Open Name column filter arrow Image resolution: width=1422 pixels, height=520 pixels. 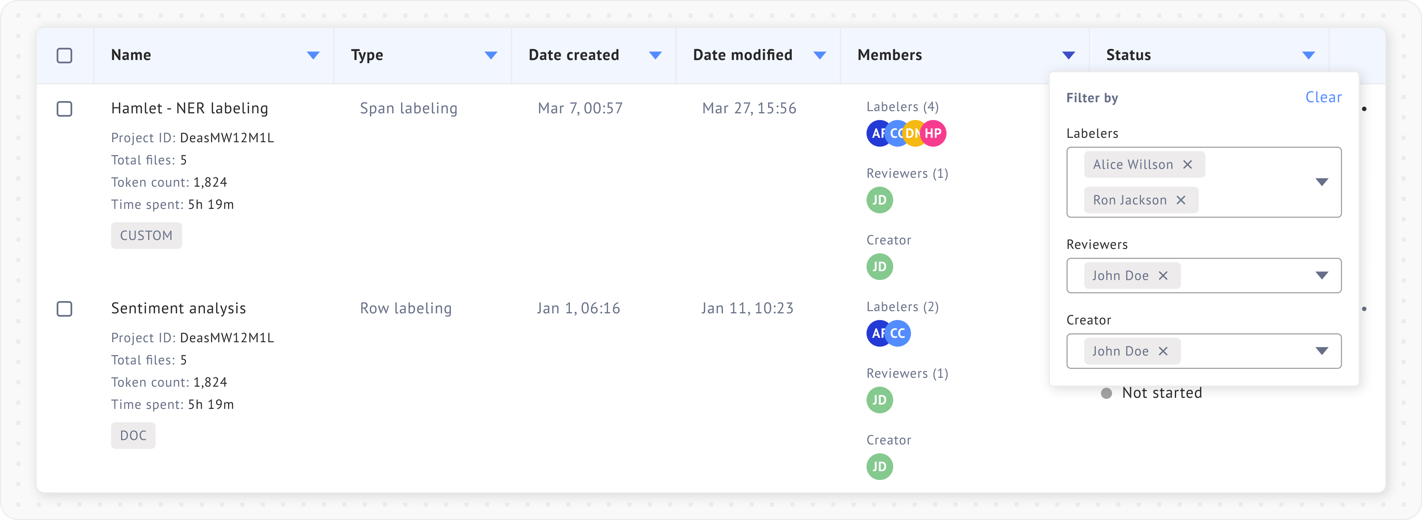[x=313, y=55]
